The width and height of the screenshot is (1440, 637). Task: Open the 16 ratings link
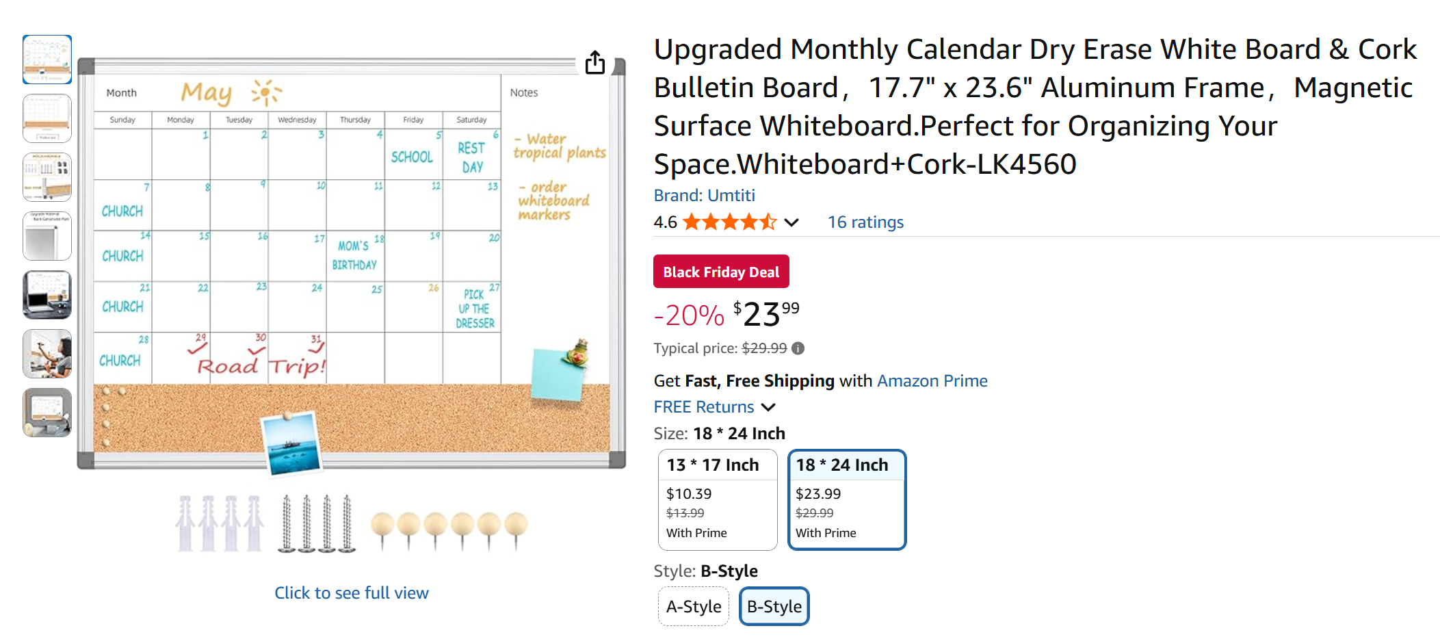865,222
